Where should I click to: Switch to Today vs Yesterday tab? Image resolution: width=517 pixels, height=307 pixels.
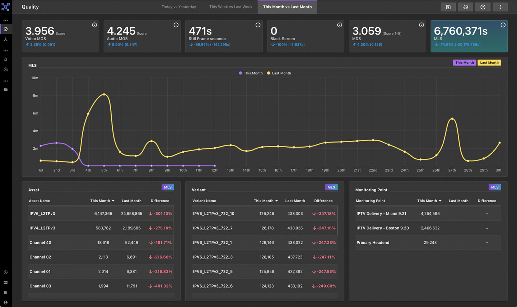179,7
